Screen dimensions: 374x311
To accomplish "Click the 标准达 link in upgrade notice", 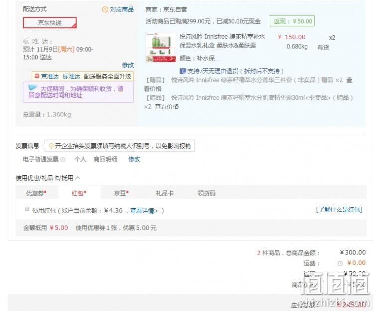I will tap(71, 76).
